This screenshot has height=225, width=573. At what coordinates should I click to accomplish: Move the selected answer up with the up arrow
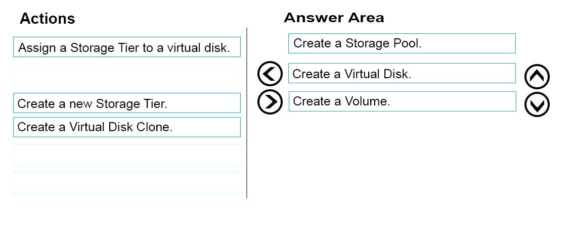(x=537, y=77)
